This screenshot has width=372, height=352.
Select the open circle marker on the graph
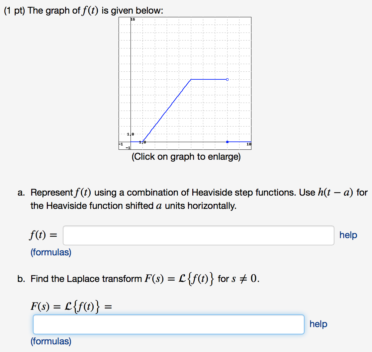(x=227, y=79)
